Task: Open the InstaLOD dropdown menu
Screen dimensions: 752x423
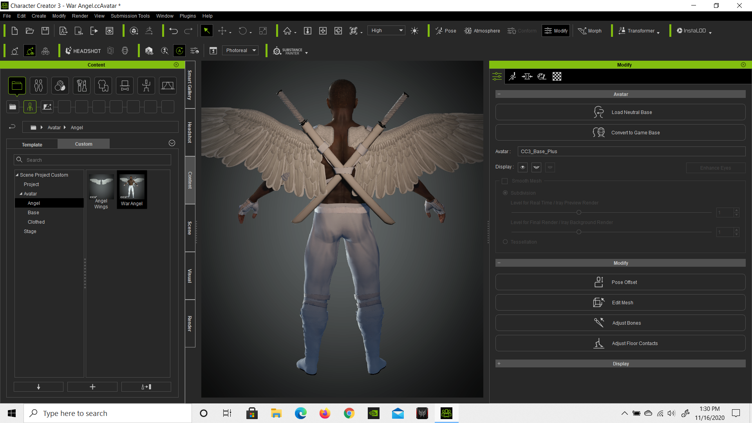Action: pos(694,31)
